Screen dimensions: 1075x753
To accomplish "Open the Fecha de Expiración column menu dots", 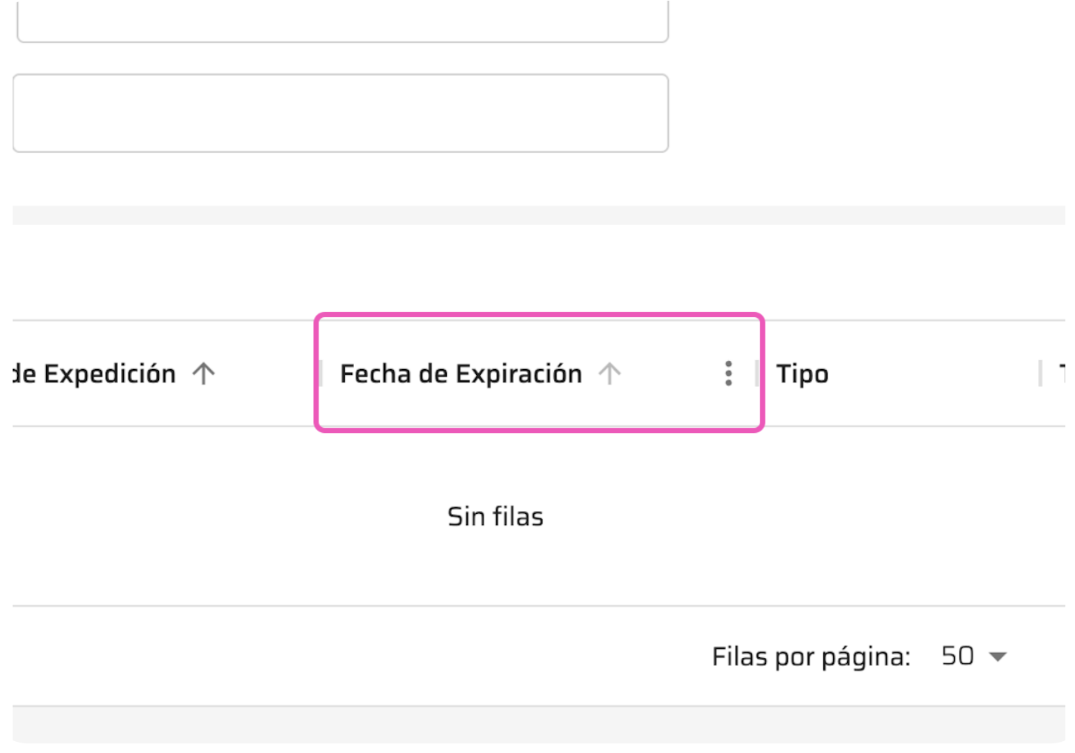I will (x=728, y=374).
